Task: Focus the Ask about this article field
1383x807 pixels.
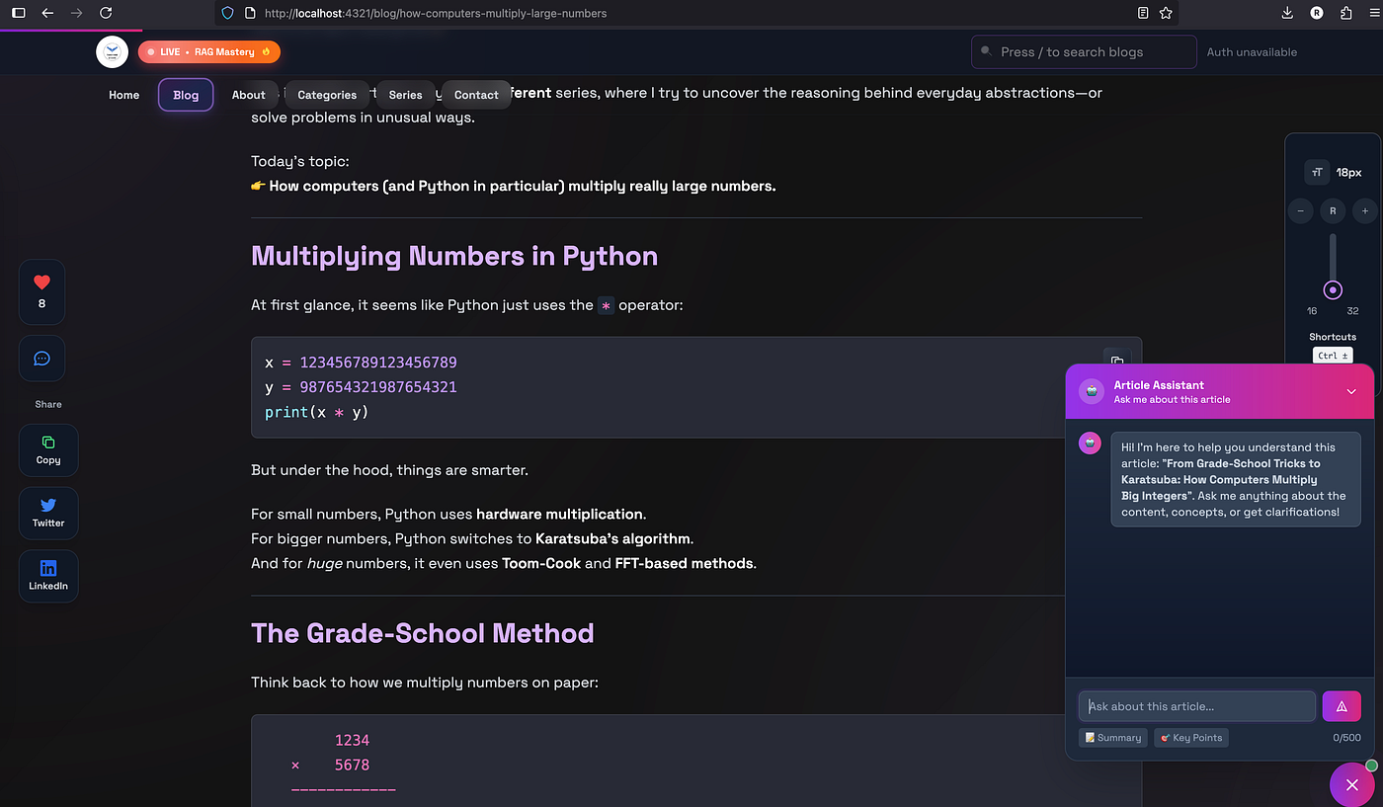Action: 1196,705
